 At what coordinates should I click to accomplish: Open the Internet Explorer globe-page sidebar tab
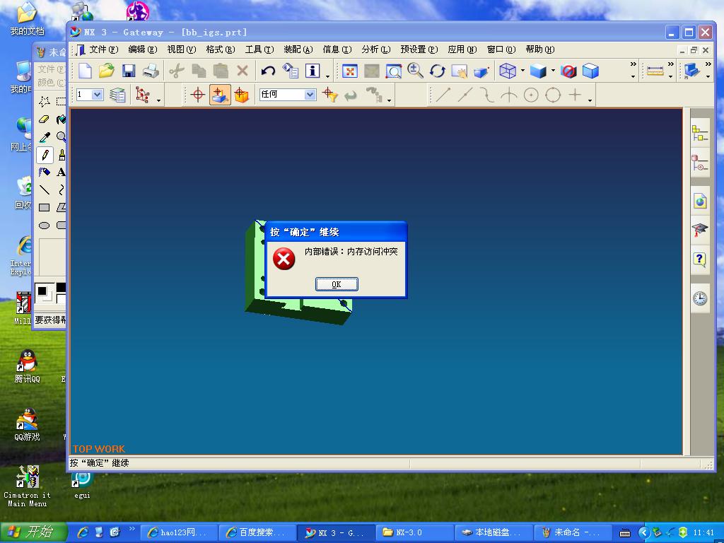click(x=700, y=201)
